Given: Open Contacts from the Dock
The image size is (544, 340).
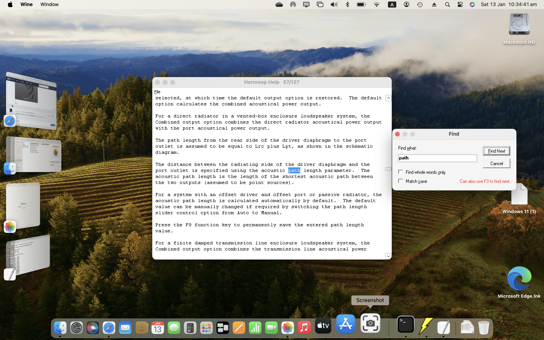Looking at the screenshot, I should click(142, 328).
